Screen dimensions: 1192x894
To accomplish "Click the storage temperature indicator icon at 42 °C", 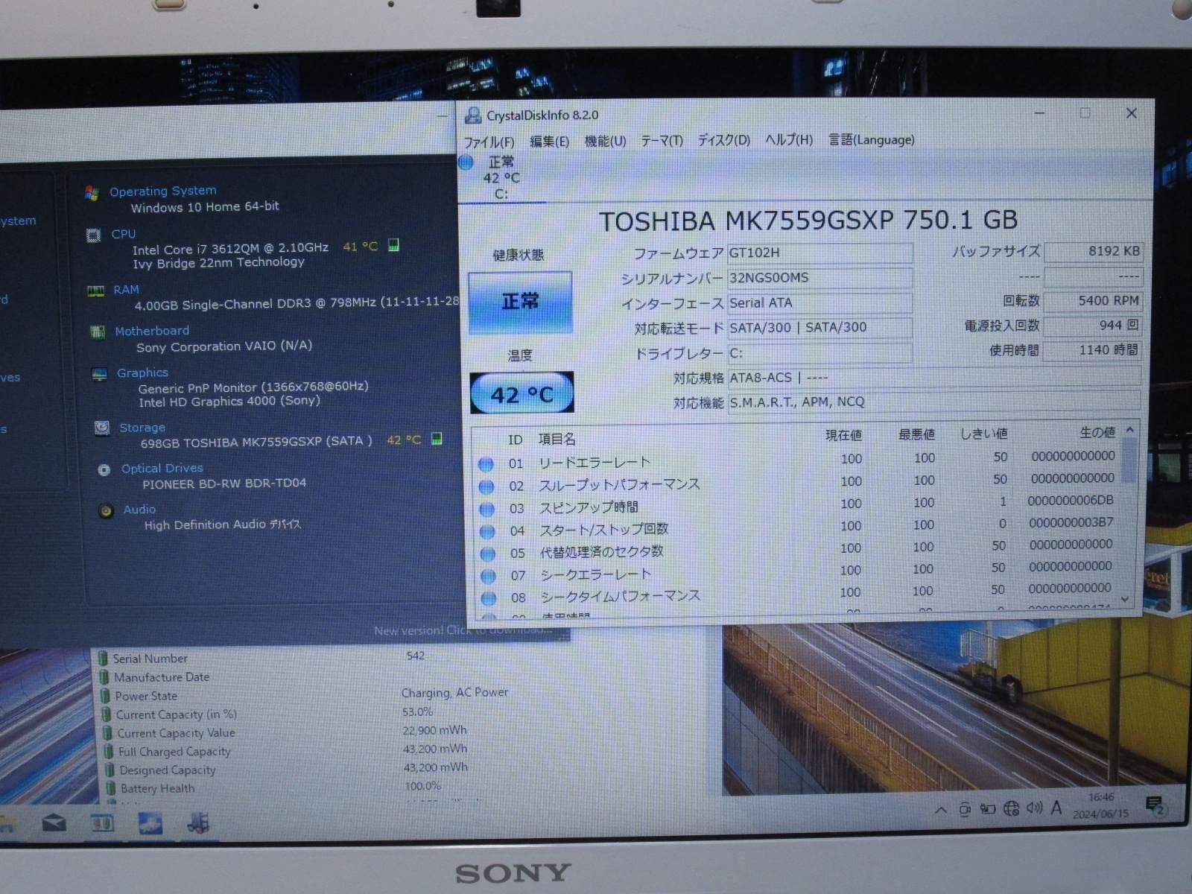I will tap(437, 439).
